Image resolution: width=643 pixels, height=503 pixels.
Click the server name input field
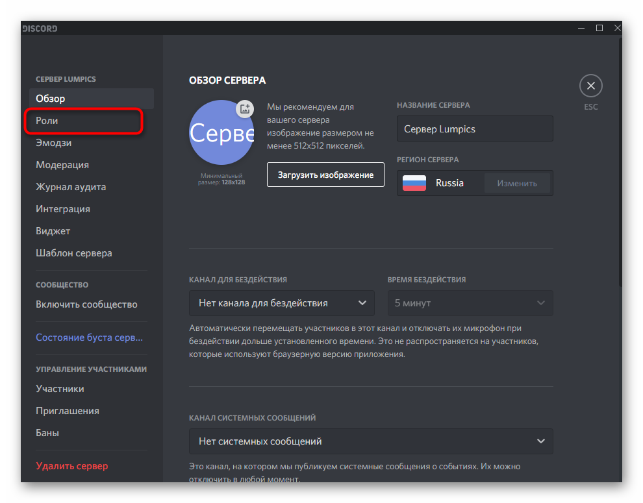475,129
